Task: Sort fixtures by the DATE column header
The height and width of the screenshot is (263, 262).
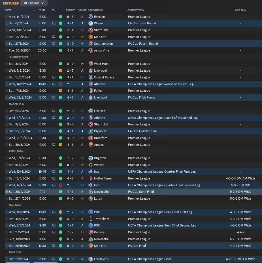Action: pyautogui.click(x=8, y=10)
